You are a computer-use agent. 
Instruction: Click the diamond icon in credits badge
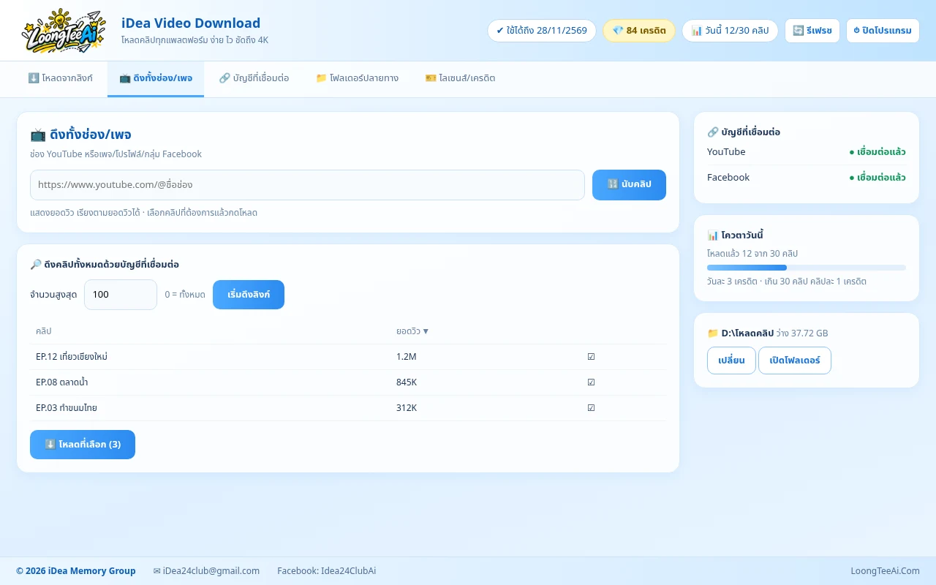[x=618, y=31]
